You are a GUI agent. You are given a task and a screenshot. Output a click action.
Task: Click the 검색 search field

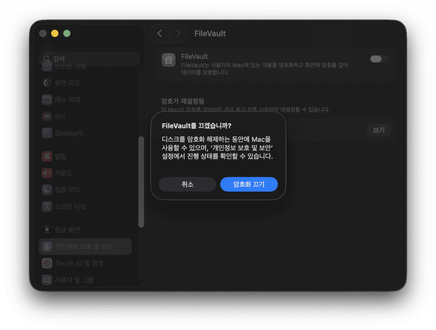(x=89, y=59)
